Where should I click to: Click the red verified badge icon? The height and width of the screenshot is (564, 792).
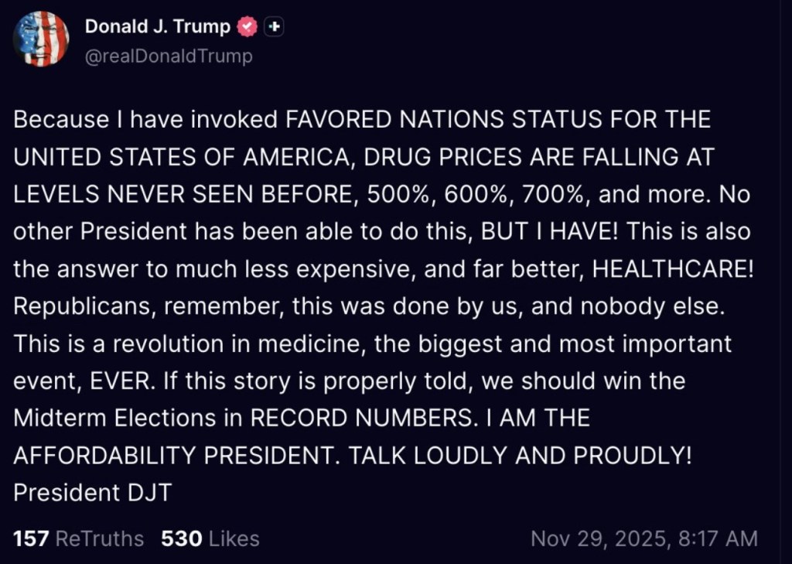pos(247,27)
